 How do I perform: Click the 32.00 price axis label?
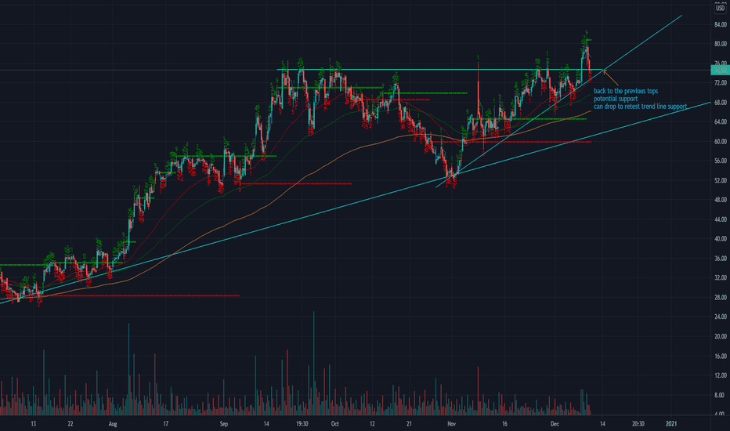click(720, 277)
